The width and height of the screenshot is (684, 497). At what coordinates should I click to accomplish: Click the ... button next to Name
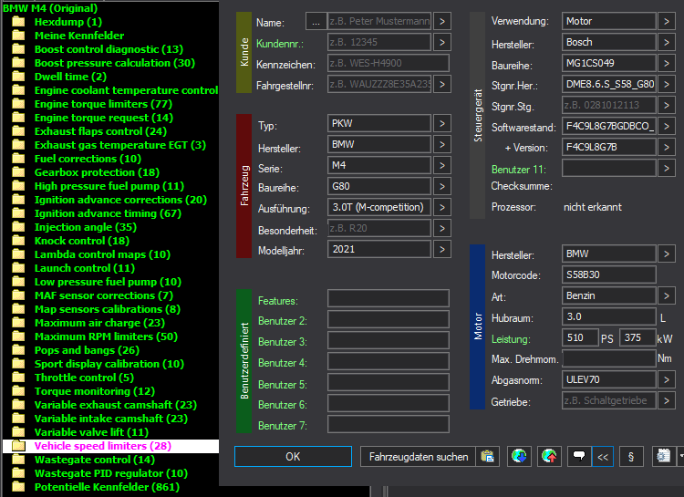(x=316, y=21)
